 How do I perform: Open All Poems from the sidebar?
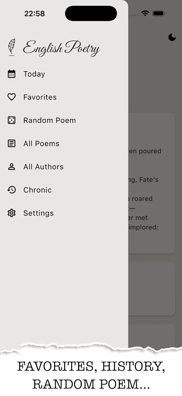pos(41,143)
